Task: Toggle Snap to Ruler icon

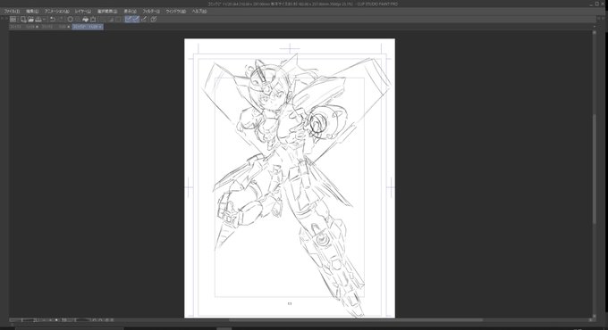Action: pyautogui.click(x=129, y=19)
